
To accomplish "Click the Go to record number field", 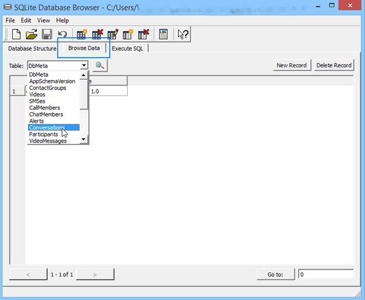I will coord(326,275).
